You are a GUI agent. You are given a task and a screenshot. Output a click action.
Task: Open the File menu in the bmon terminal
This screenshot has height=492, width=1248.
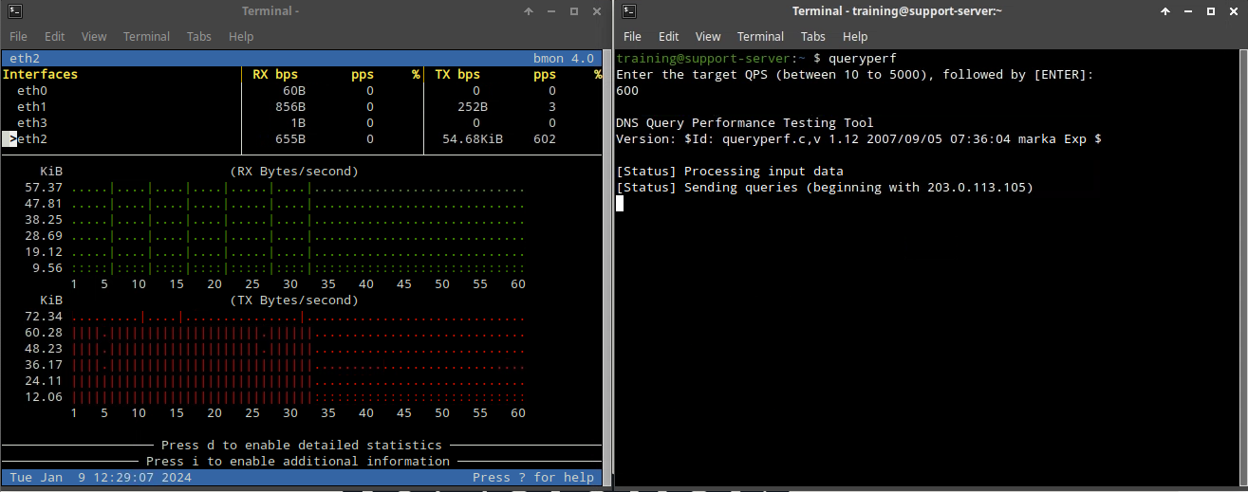[x=19, y=36]
